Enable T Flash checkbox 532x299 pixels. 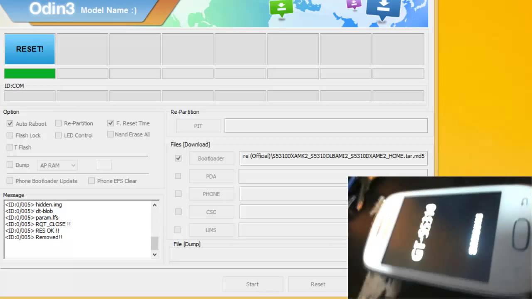click(x=10, y=147)
